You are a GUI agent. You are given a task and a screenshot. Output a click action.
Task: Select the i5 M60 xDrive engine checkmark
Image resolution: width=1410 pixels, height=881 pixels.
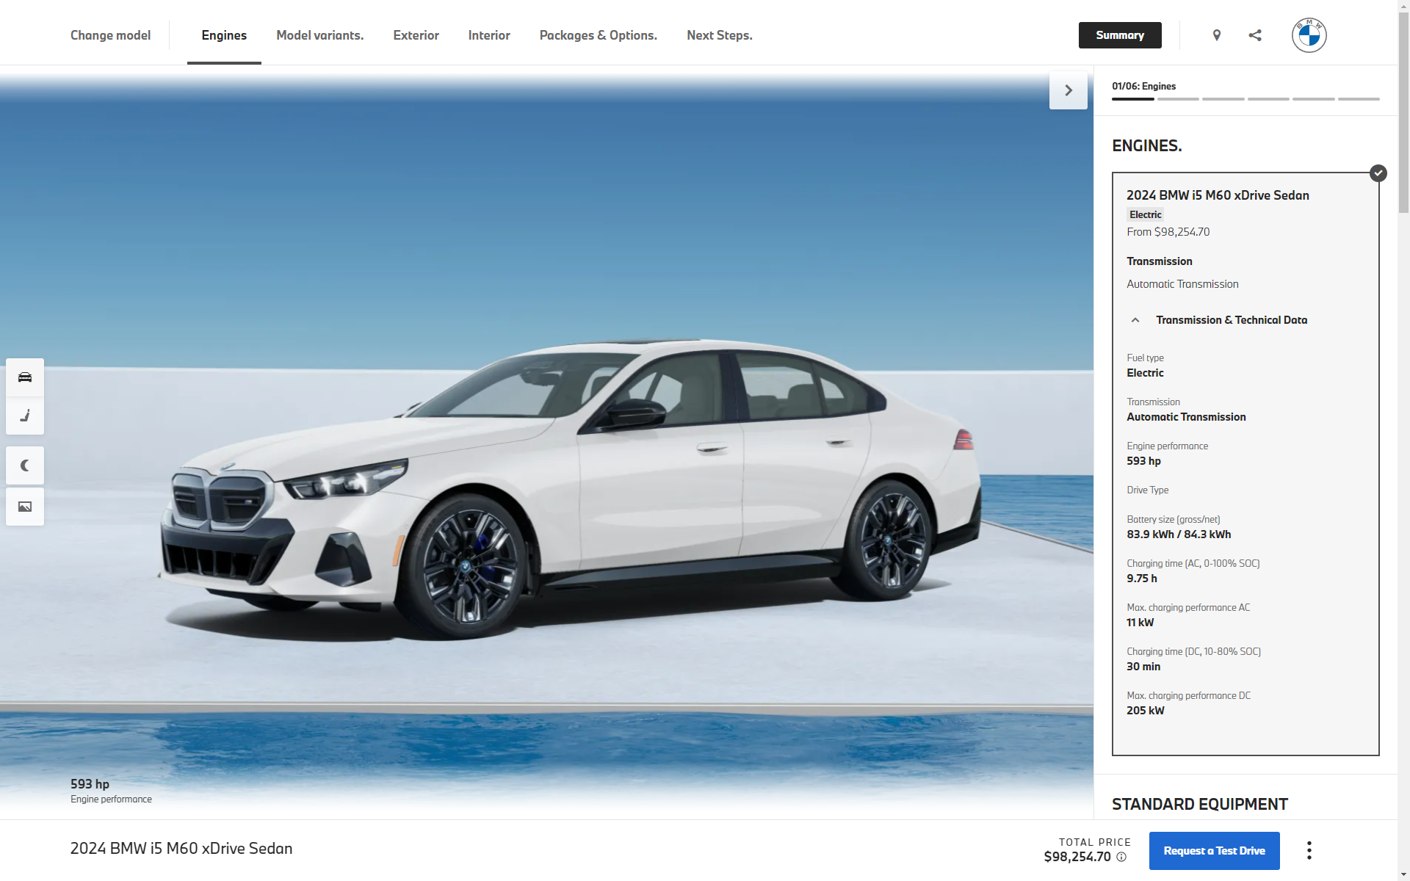(1378, 173)
